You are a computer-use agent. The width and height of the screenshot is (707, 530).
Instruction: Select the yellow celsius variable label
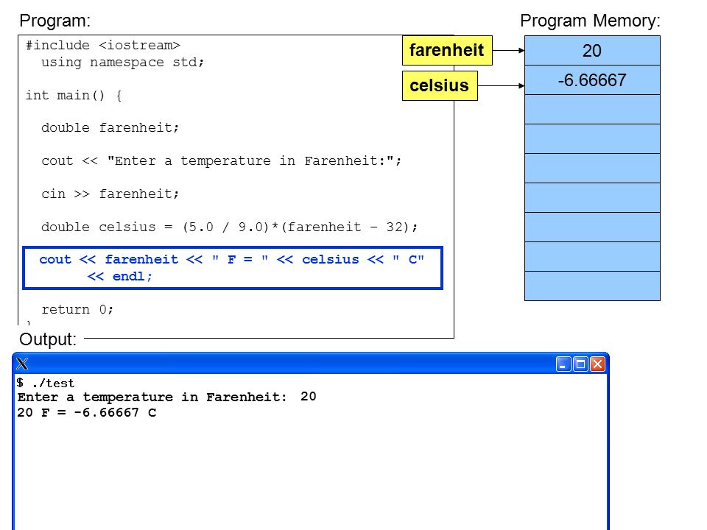click(x=440, y=85)
